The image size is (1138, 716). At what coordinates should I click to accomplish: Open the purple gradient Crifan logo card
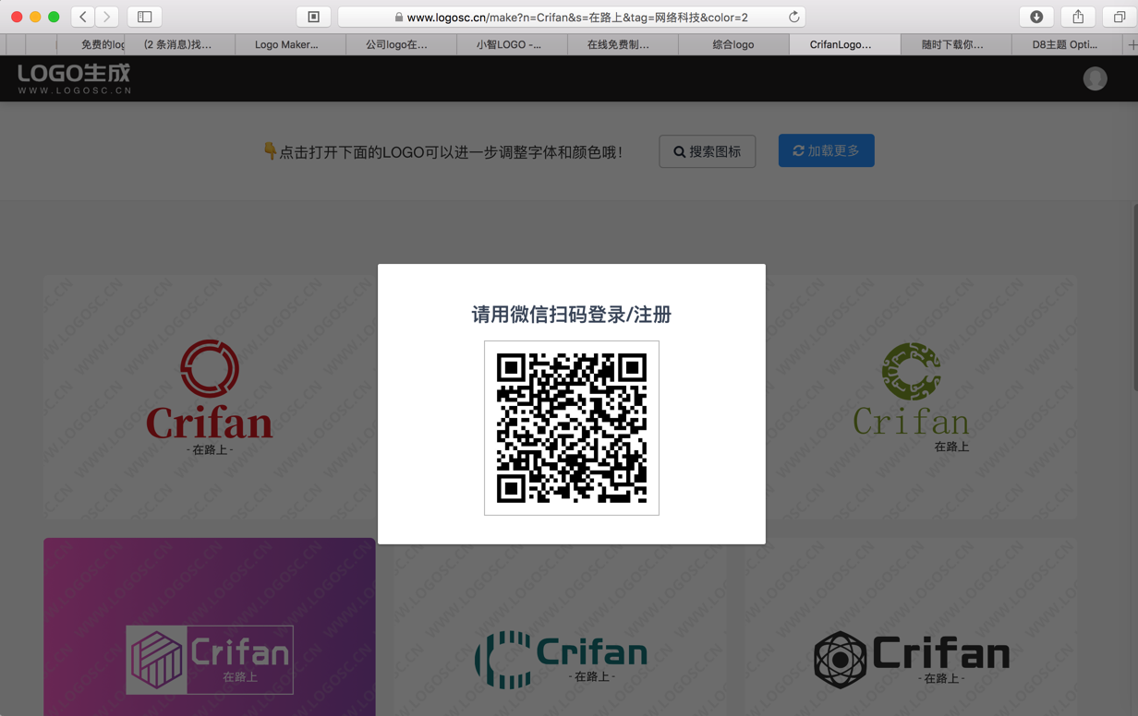pos(210,627)
